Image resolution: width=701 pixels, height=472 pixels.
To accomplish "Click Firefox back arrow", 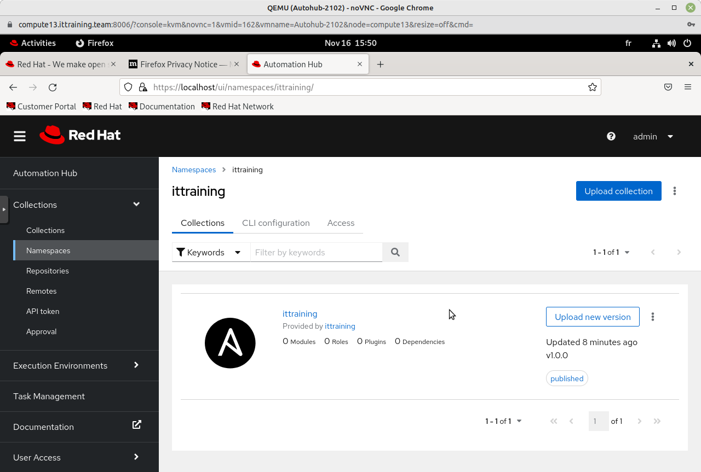I will (x=13, y=88).
